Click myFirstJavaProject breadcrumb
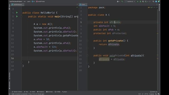 click(16, 2)
